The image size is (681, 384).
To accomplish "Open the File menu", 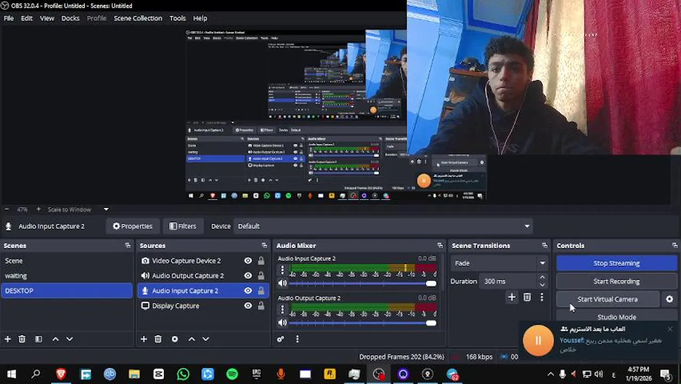I will tap(9, 18).
